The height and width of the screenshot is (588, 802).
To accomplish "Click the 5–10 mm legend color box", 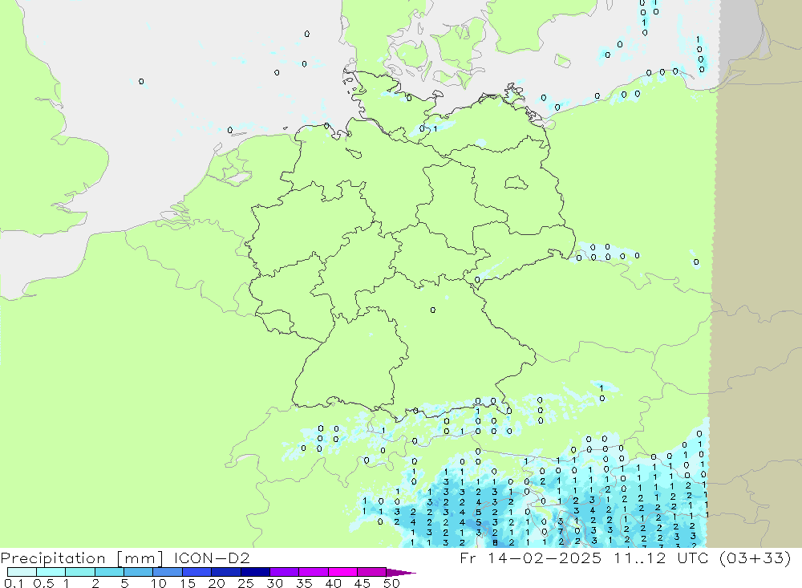I will coord(138,572).
